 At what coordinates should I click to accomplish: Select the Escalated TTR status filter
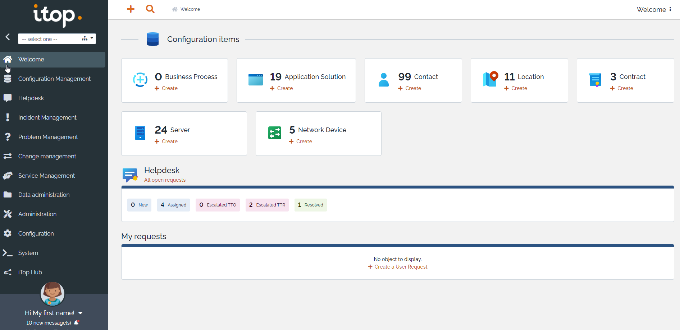click(x=267, y=205)
